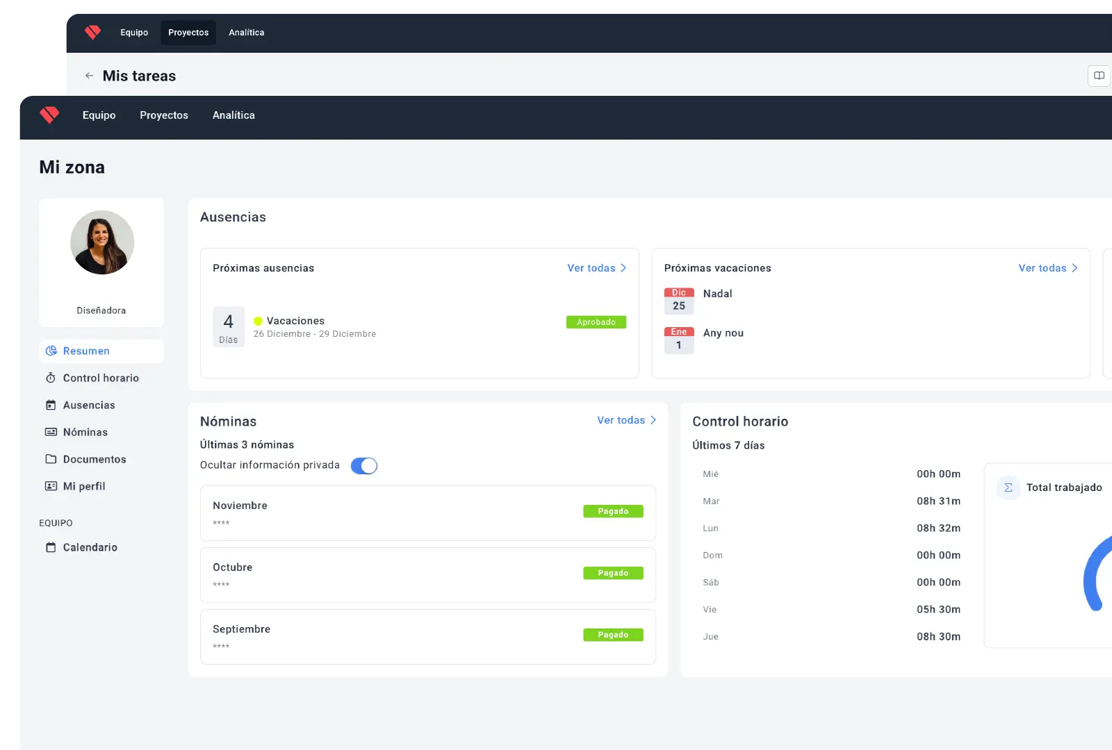Open Analítica in the Mis tareas window

pos(247,33)
